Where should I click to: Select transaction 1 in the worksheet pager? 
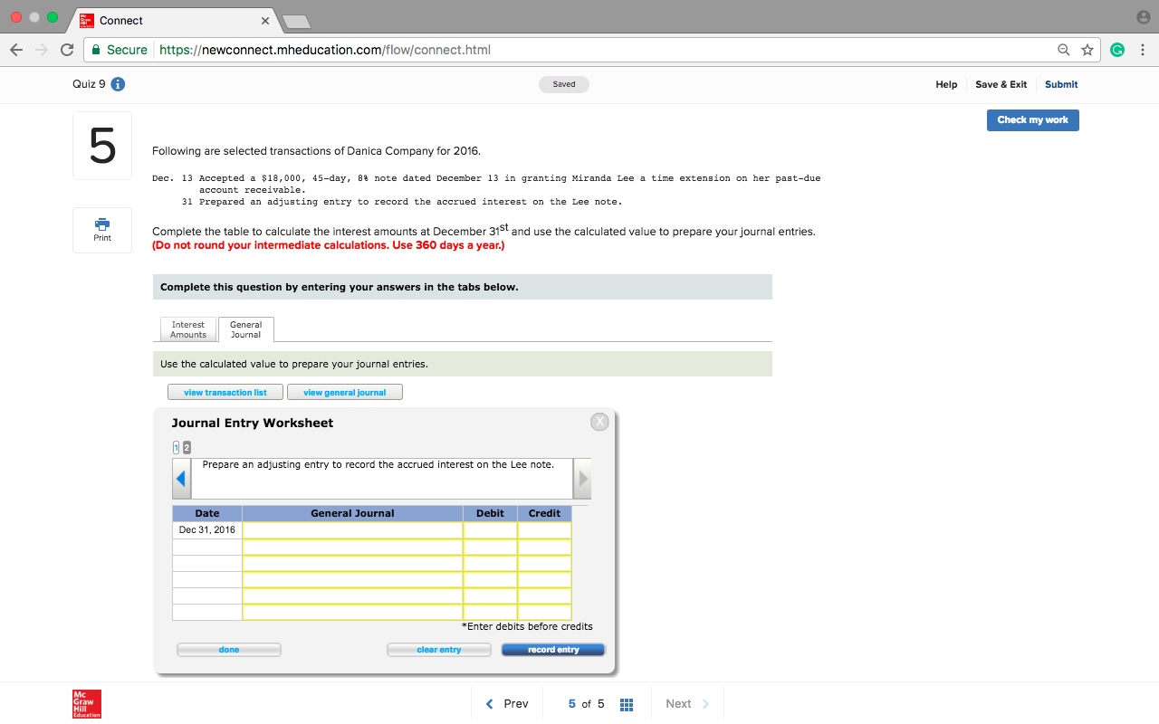tap(175, 447)
